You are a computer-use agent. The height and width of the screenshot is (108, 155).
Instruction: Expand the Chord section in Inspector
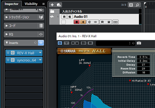click(x=6, y=26)
